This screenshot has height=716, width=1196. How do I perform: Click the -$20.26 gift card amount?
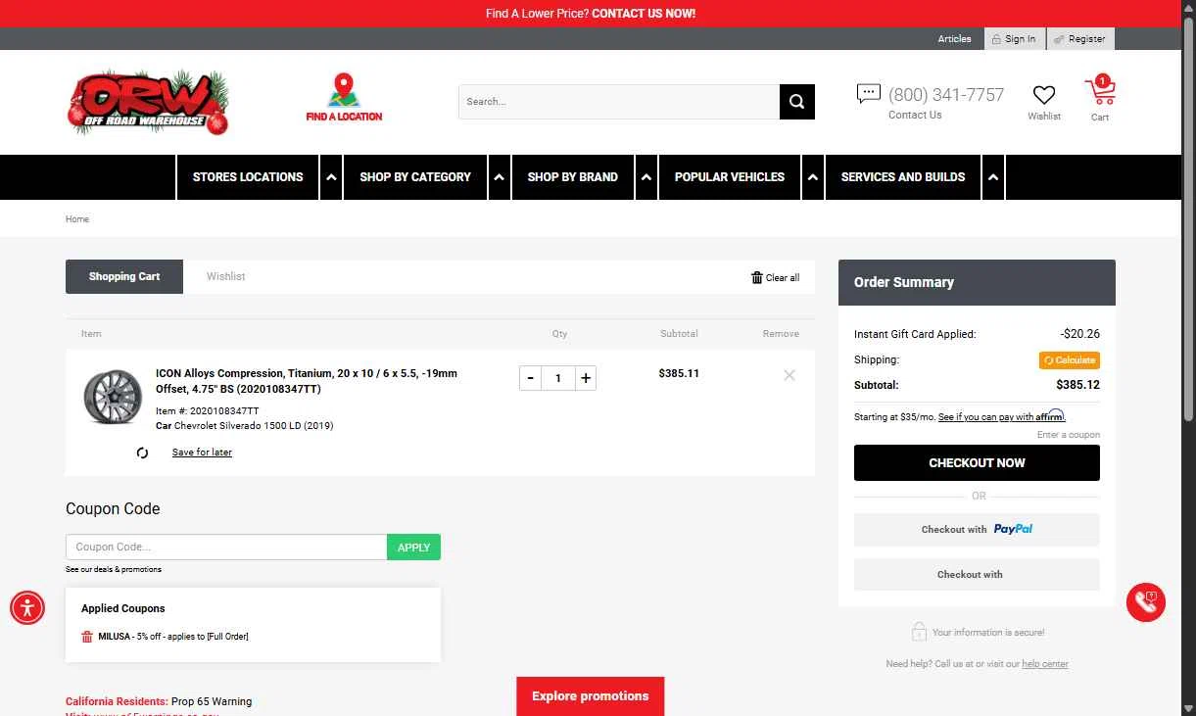1079,334
